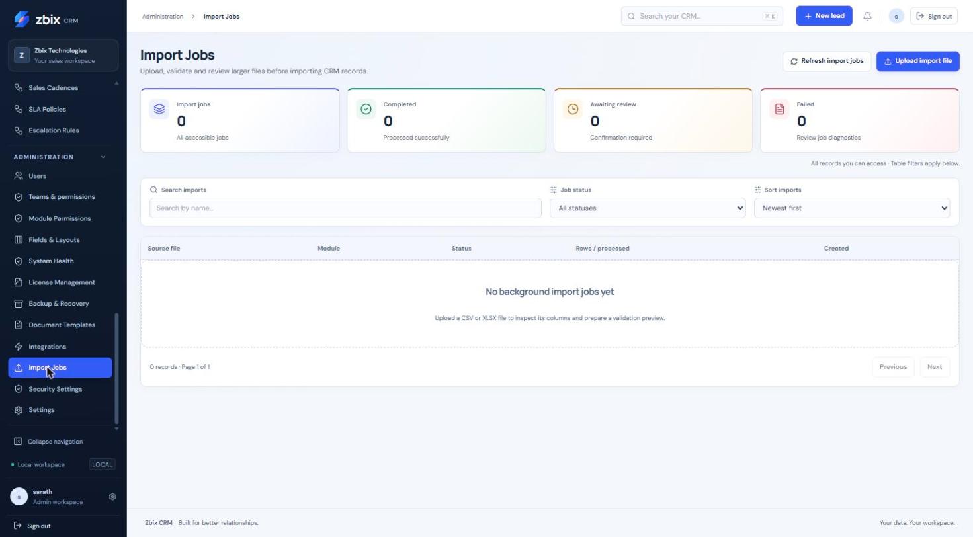Click the Search your CRM field
Screen dimensions: 973x537
click(x=702, y=16)
